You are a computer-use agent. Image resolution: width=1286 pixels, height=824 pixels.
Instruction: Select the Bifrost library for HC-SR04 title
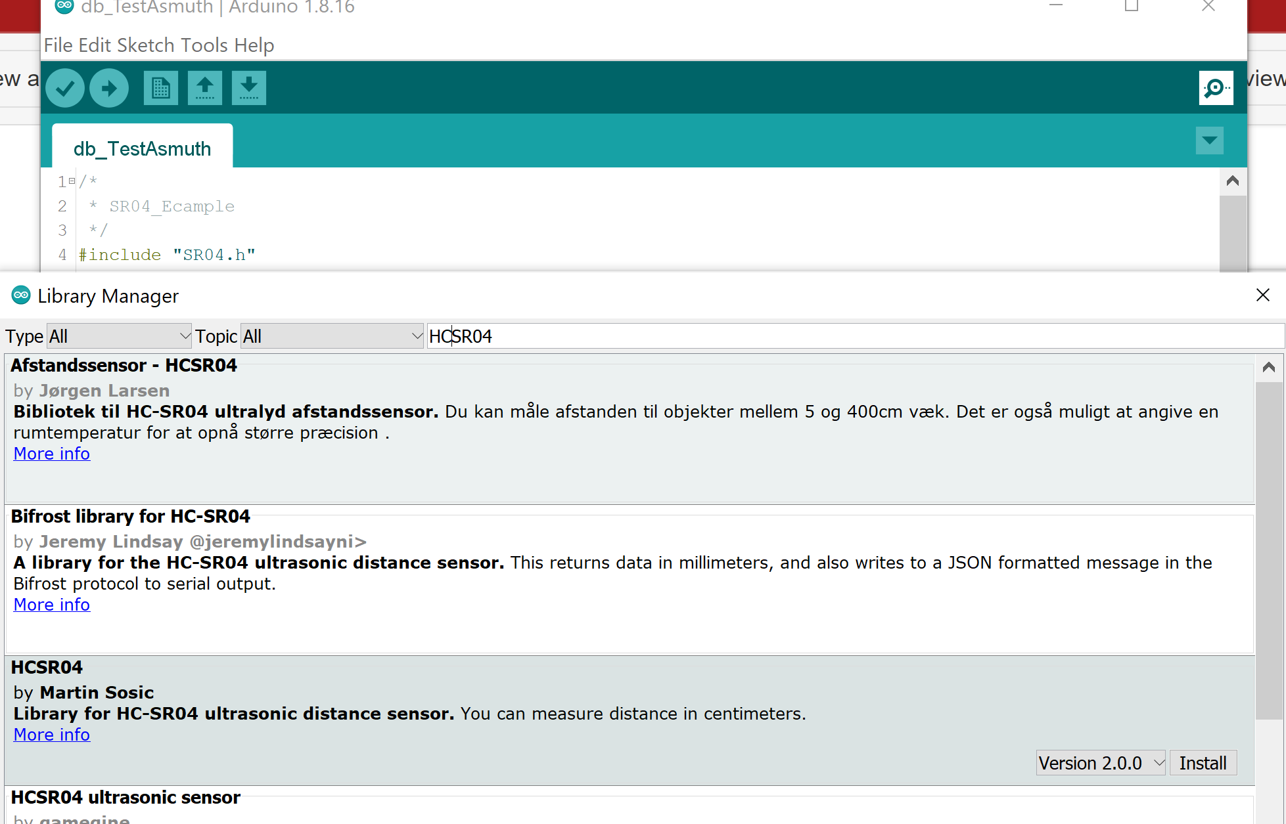pyautogui.click(x=130, y=516)
